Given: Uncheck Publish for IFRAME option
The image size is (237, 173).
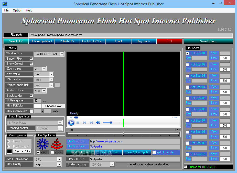Looking at the screenshot, I should click(x=186, y=167).
